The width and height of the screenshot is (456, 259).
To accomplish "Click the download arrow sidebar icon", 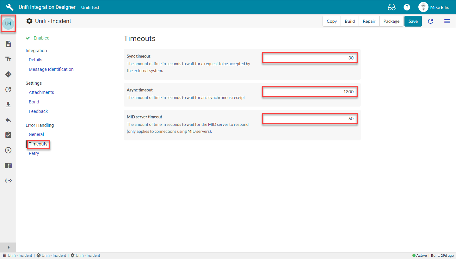I will pyautogui.click(x=8, y=105).
